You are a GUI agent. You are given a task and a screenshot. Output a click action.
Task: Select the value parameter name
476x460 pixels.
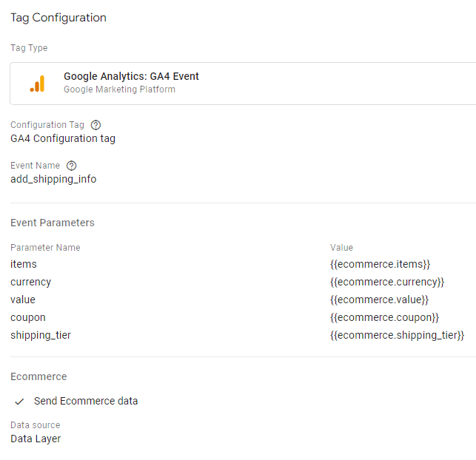[x=23, y=300]
